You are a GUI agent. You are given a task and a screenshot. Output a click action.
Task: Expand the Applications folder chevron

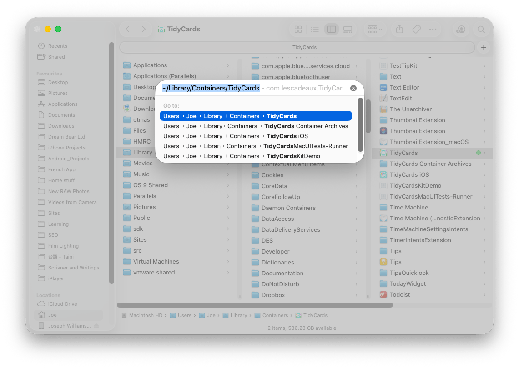(228, 65)
